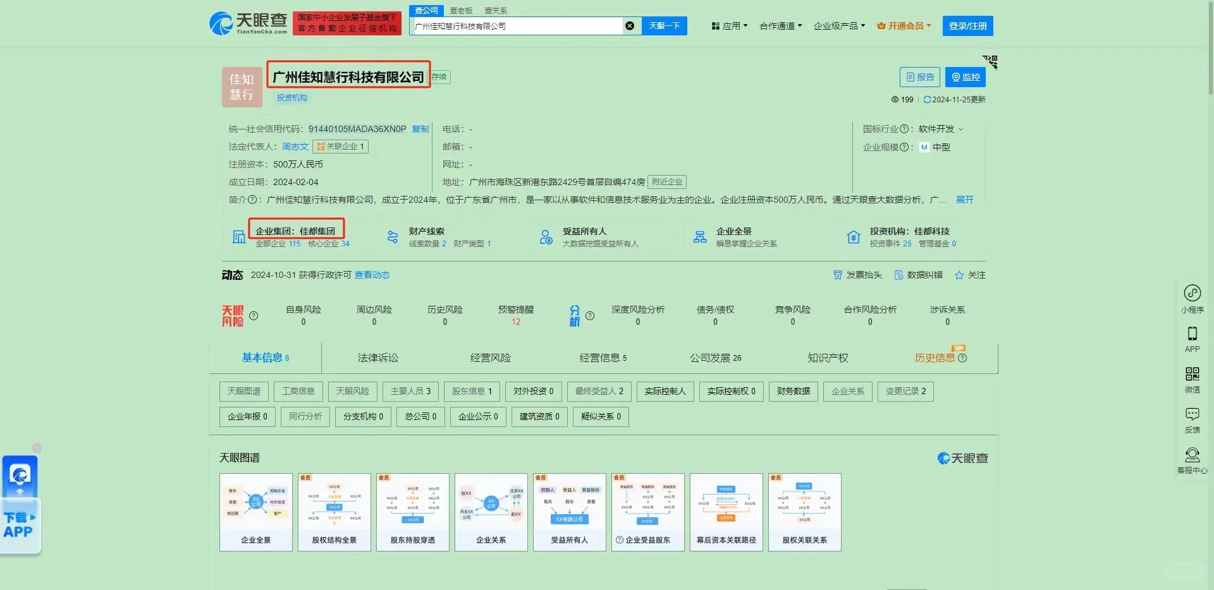Open the 幕后资本关联路径 thumbnail
The height and width of the screenshot is (590, 1214).
[727, 512]
